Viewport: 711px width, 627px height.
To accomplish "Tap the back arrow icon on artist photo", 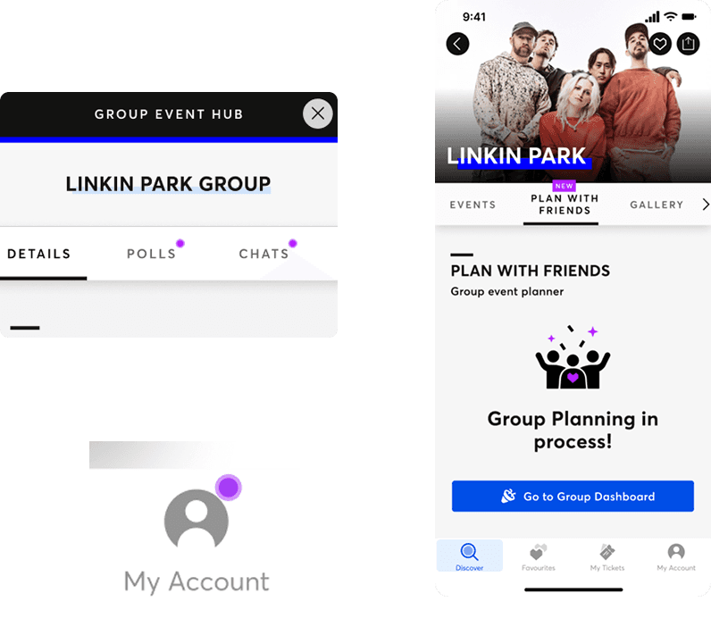I will pos(457,44).
